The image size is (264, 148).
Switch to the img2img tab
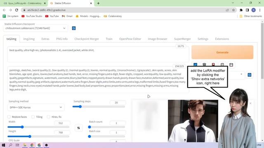(x=29, y=39)
